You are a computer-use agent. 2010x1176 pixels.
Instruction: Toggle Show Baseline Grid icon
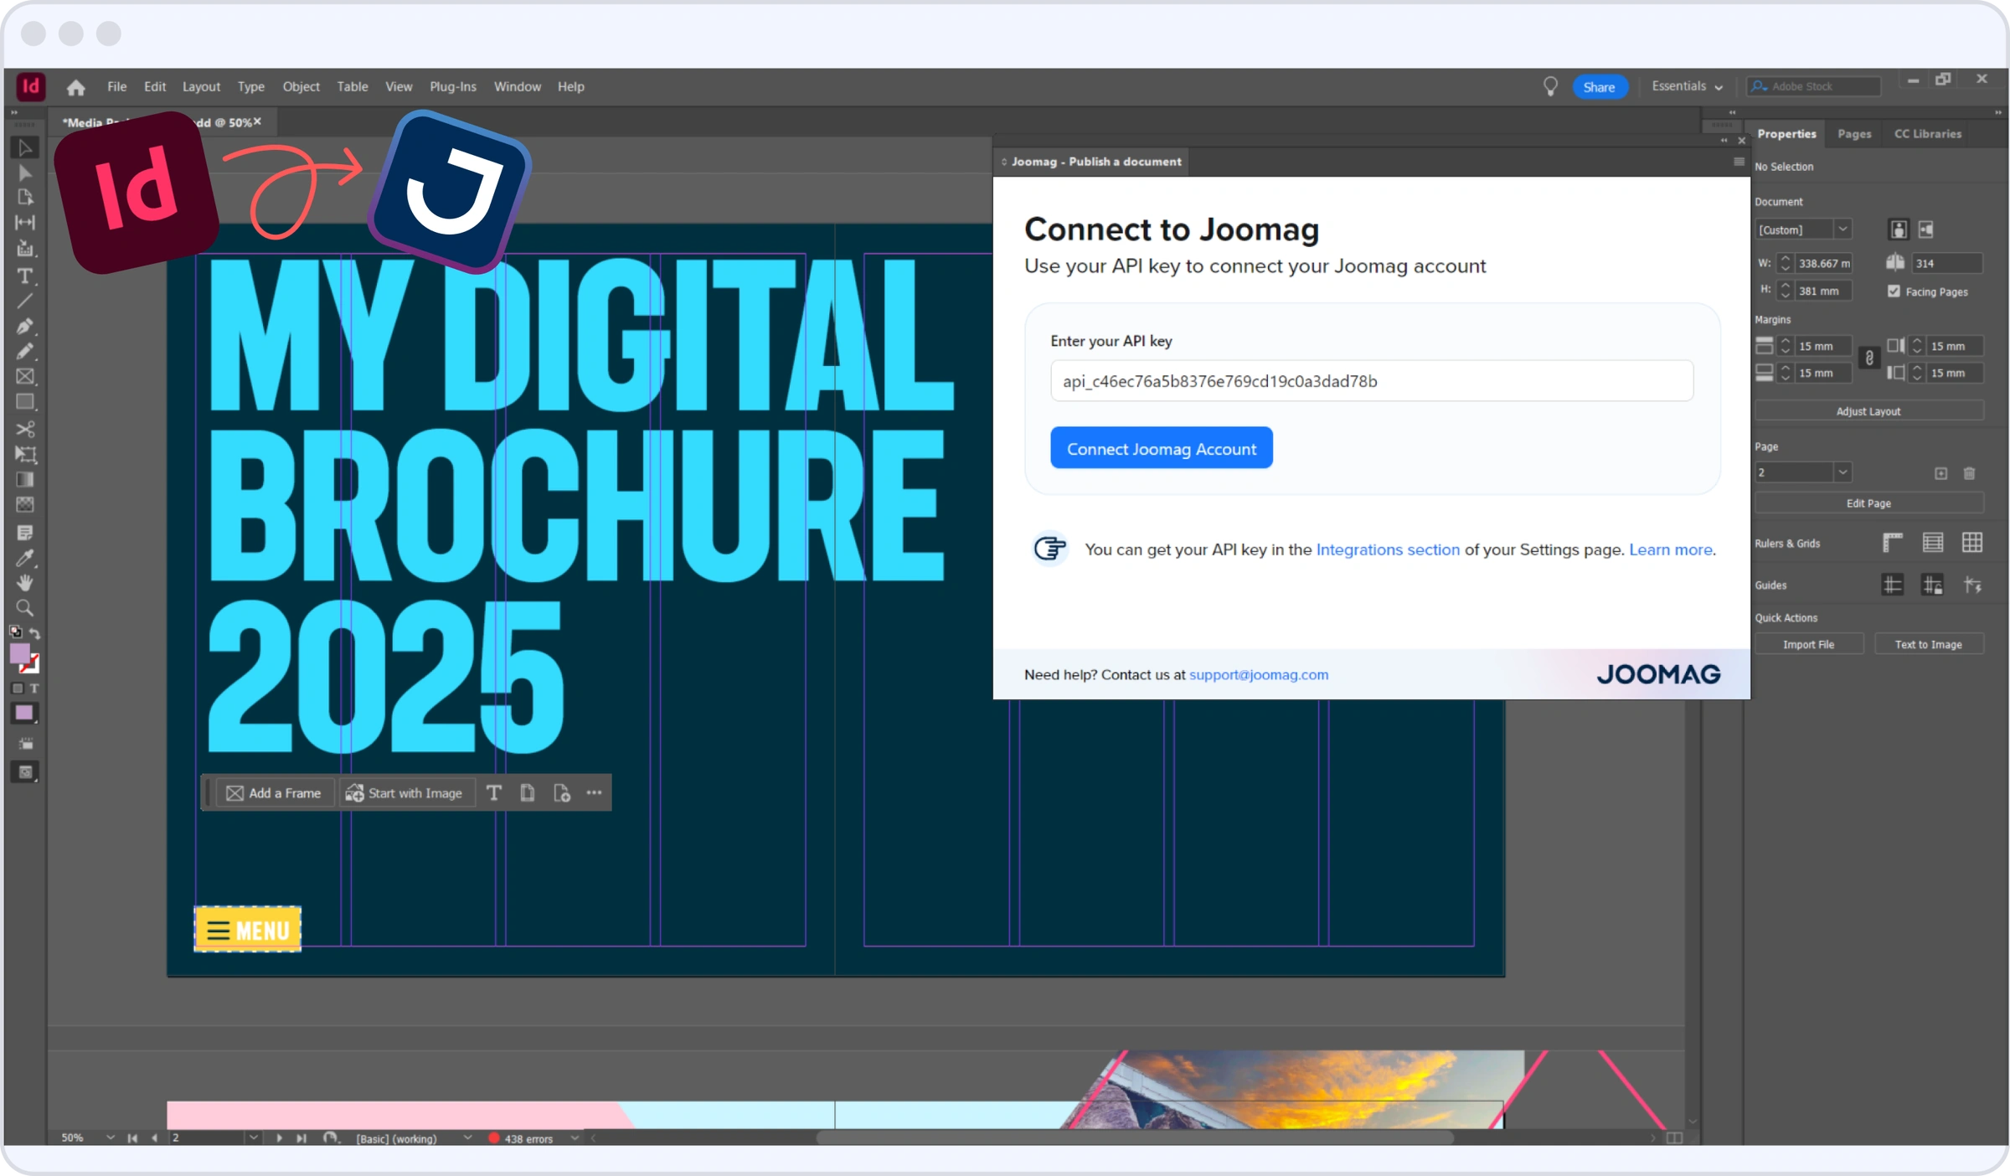pos(1933,543)
